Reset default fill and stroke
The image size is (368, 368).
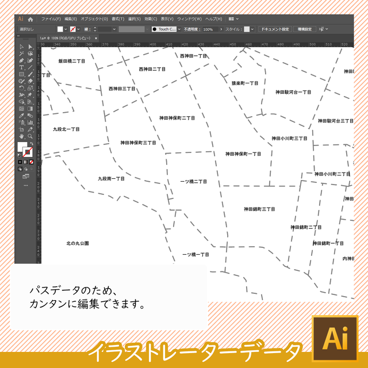coord(19,155)
